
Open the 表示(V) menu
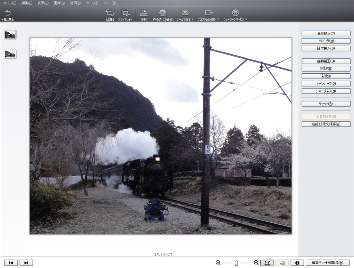(43, 3)
